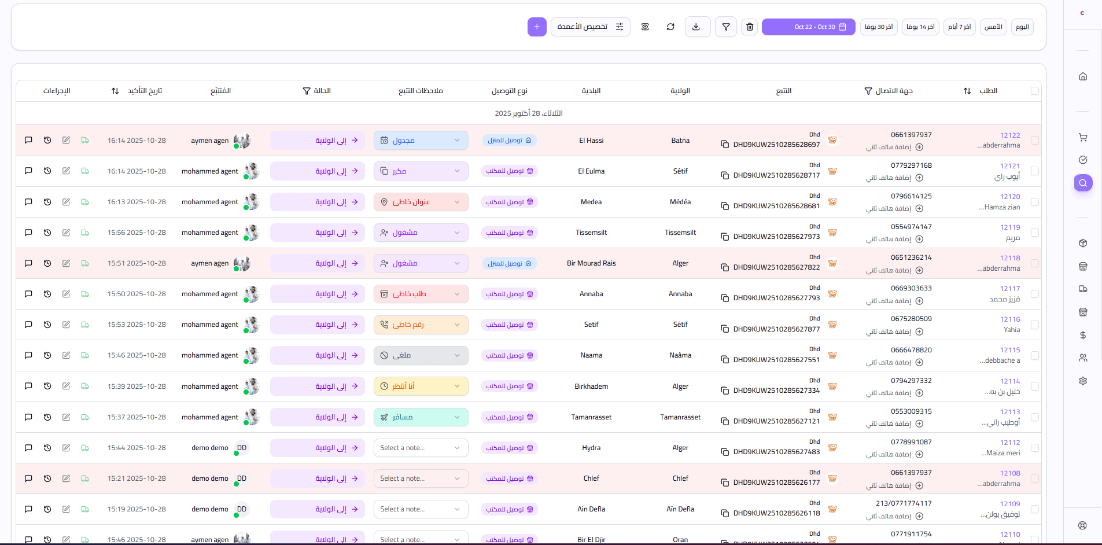Open the filter funnel button in toolbar

tap(725, 27)
